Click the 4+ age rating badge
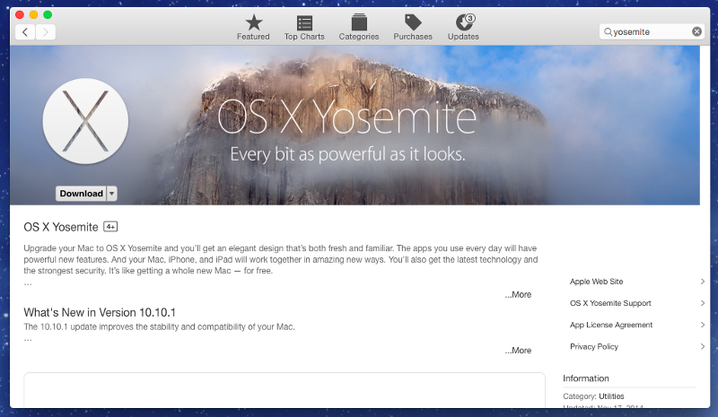718x417 pixels. pos(110,227)
